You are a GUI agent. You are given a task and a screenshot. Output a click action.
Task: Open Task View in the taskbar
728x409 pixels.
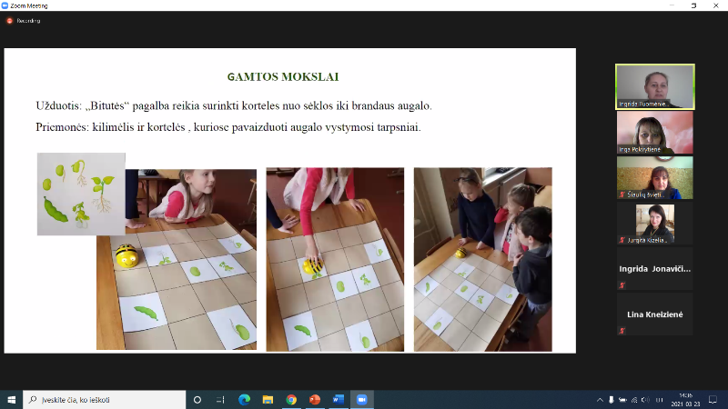click(x=220, y=400)
